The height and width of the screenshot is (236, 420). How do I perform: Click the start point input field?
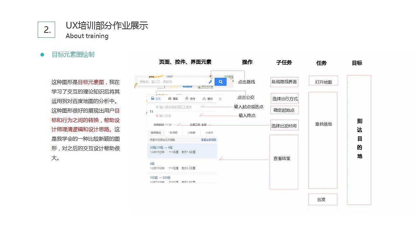pos(185,107)
